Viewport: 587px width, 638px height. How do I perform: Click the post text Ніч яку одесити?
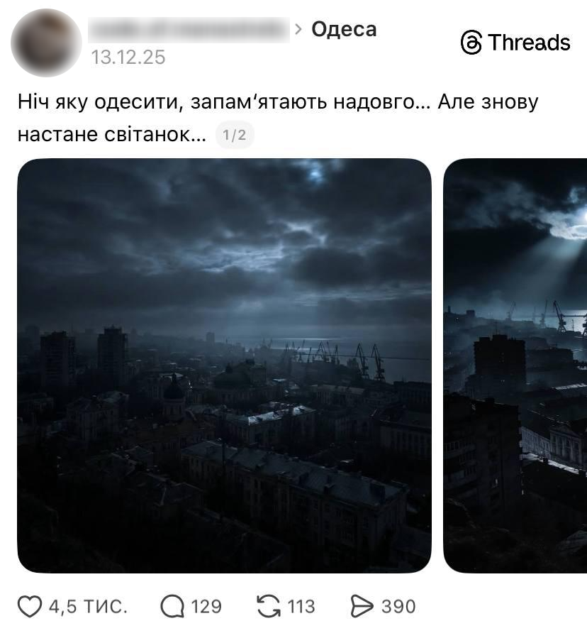click(98, 101)
